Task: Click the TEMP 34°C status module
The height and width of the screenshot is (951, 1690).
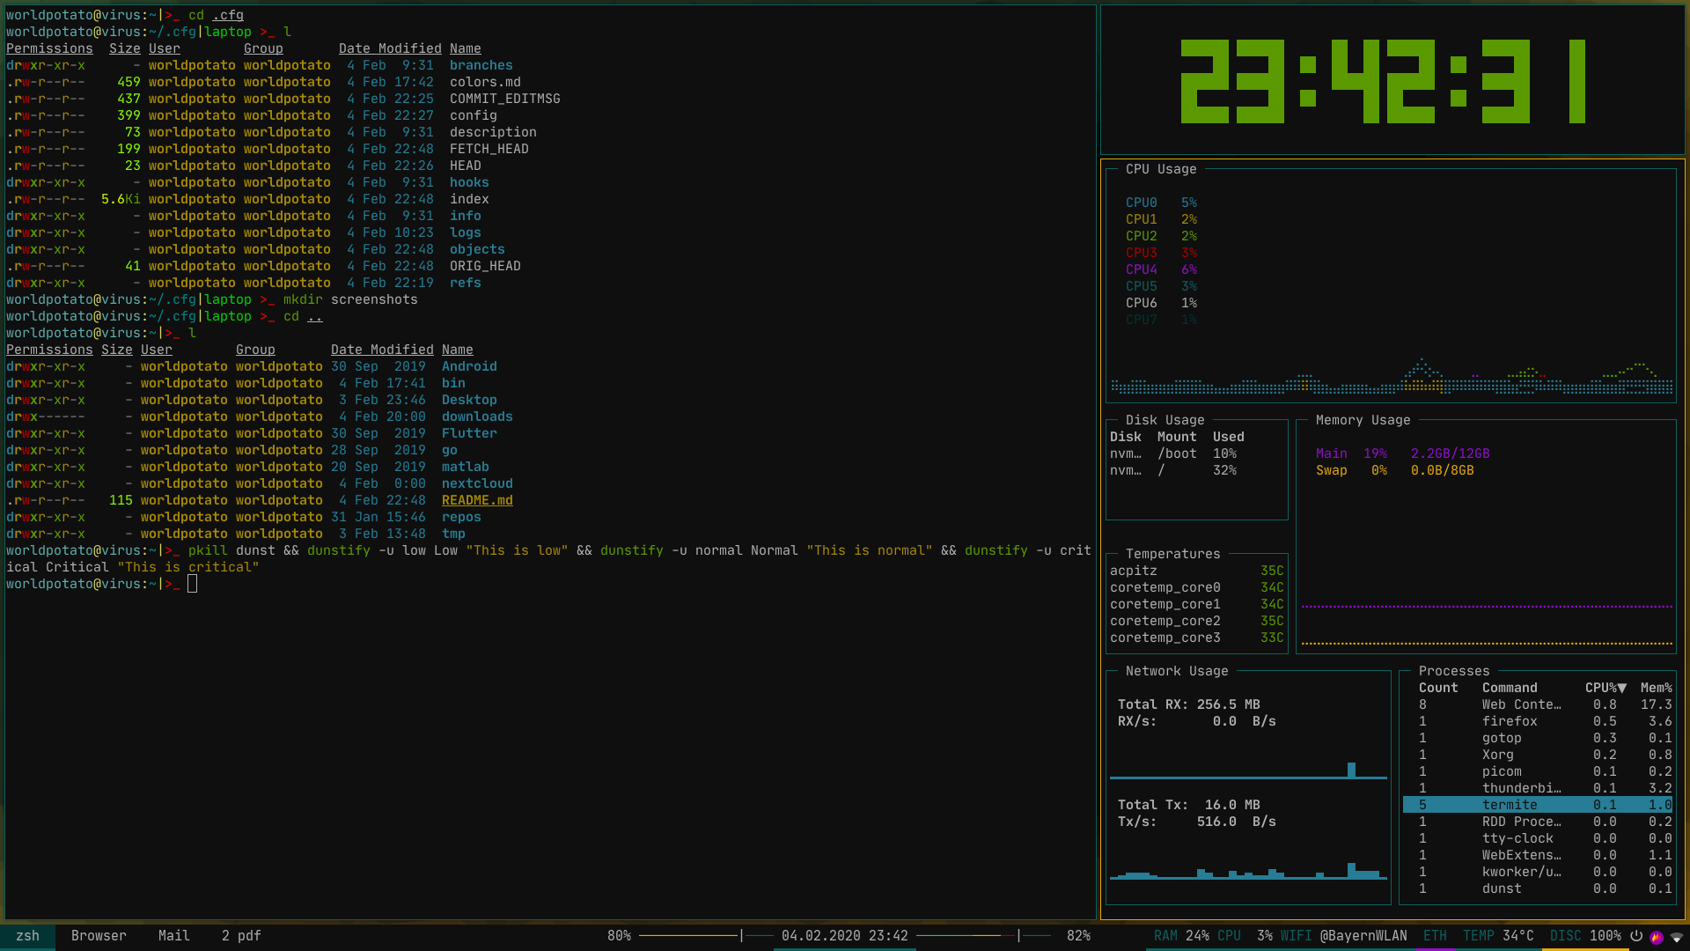Action: click(x=1498, y=936)
